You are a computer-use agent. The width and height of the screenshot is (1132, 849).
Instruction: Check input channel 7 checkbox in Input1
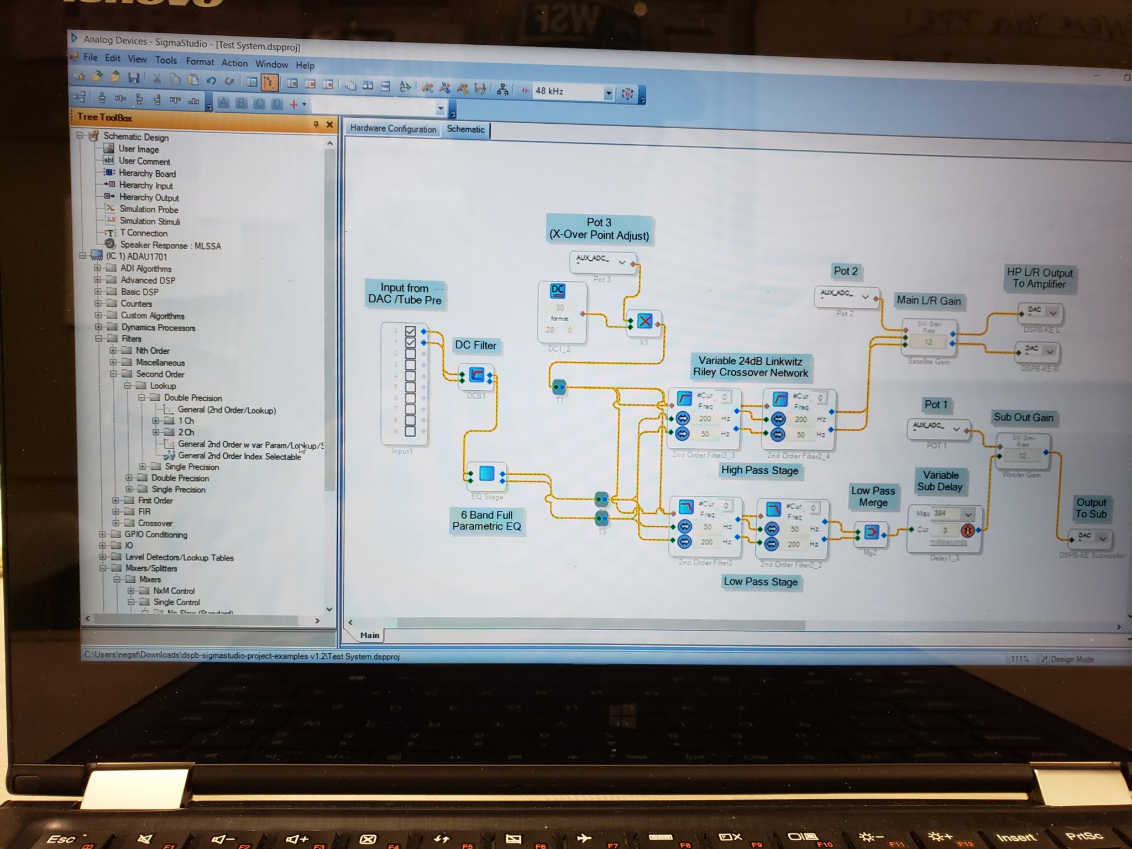click(410, 409)
